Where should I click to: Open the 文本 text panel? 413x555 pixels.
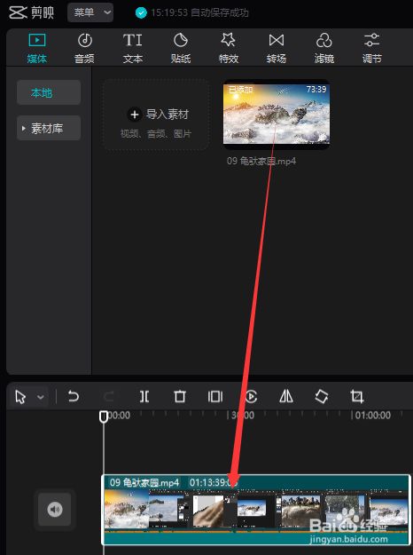pyautogui.click(x=132, y=48)
